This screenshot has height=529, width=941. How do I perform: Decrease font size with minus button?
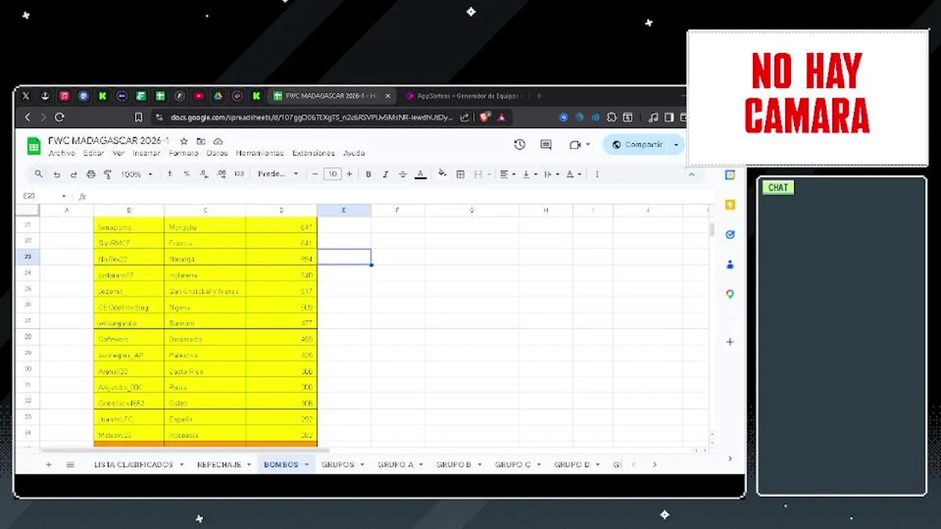point(315,174)
